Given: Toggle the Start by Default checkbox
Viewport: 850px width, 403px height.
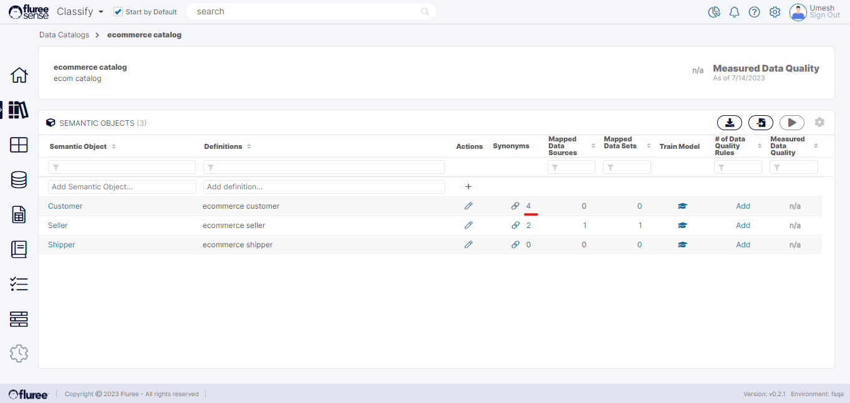Looking at the screenshot, I should click(x=118, y=12).
